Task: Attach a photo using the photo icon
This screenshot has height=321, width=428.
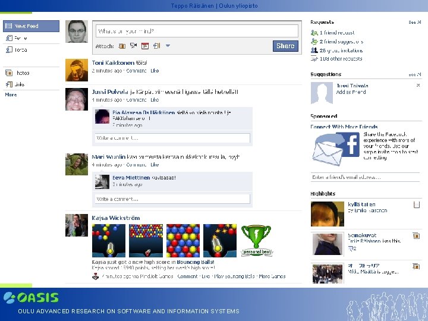Action: [x=122, y=46]
